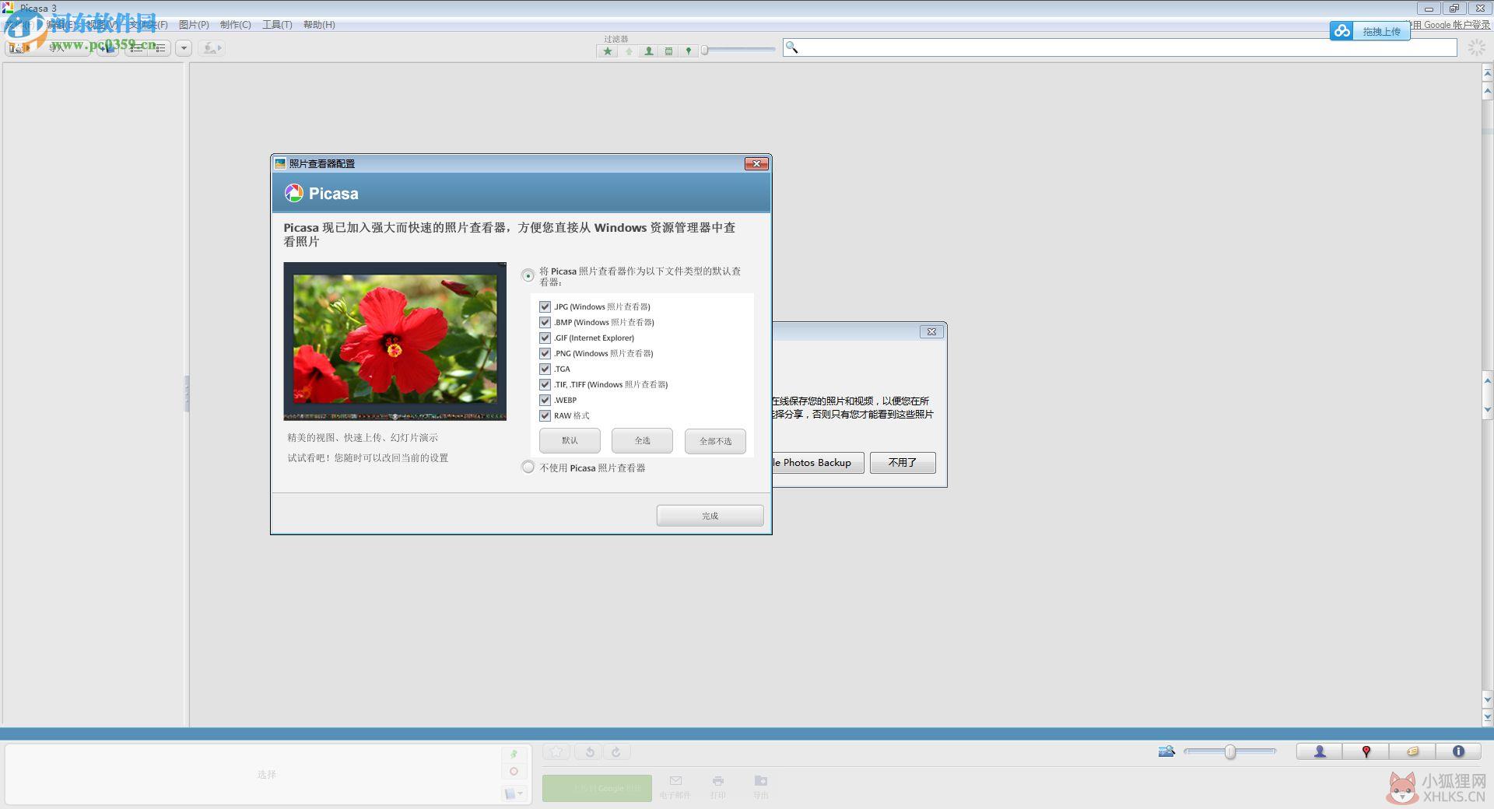Filter to show photos with faces
The image size is (1494, 809).
coord(648,51)
